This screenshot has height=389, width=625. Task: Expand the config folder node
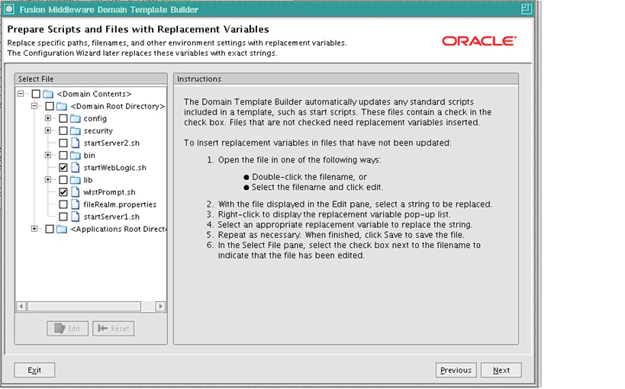48,118
